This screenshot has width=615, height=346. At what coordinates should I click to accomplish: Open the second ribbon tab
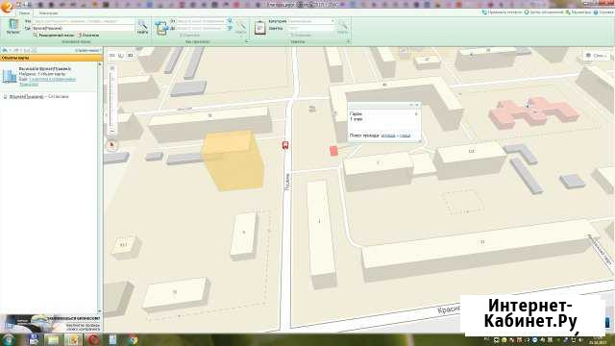(48, 12)
